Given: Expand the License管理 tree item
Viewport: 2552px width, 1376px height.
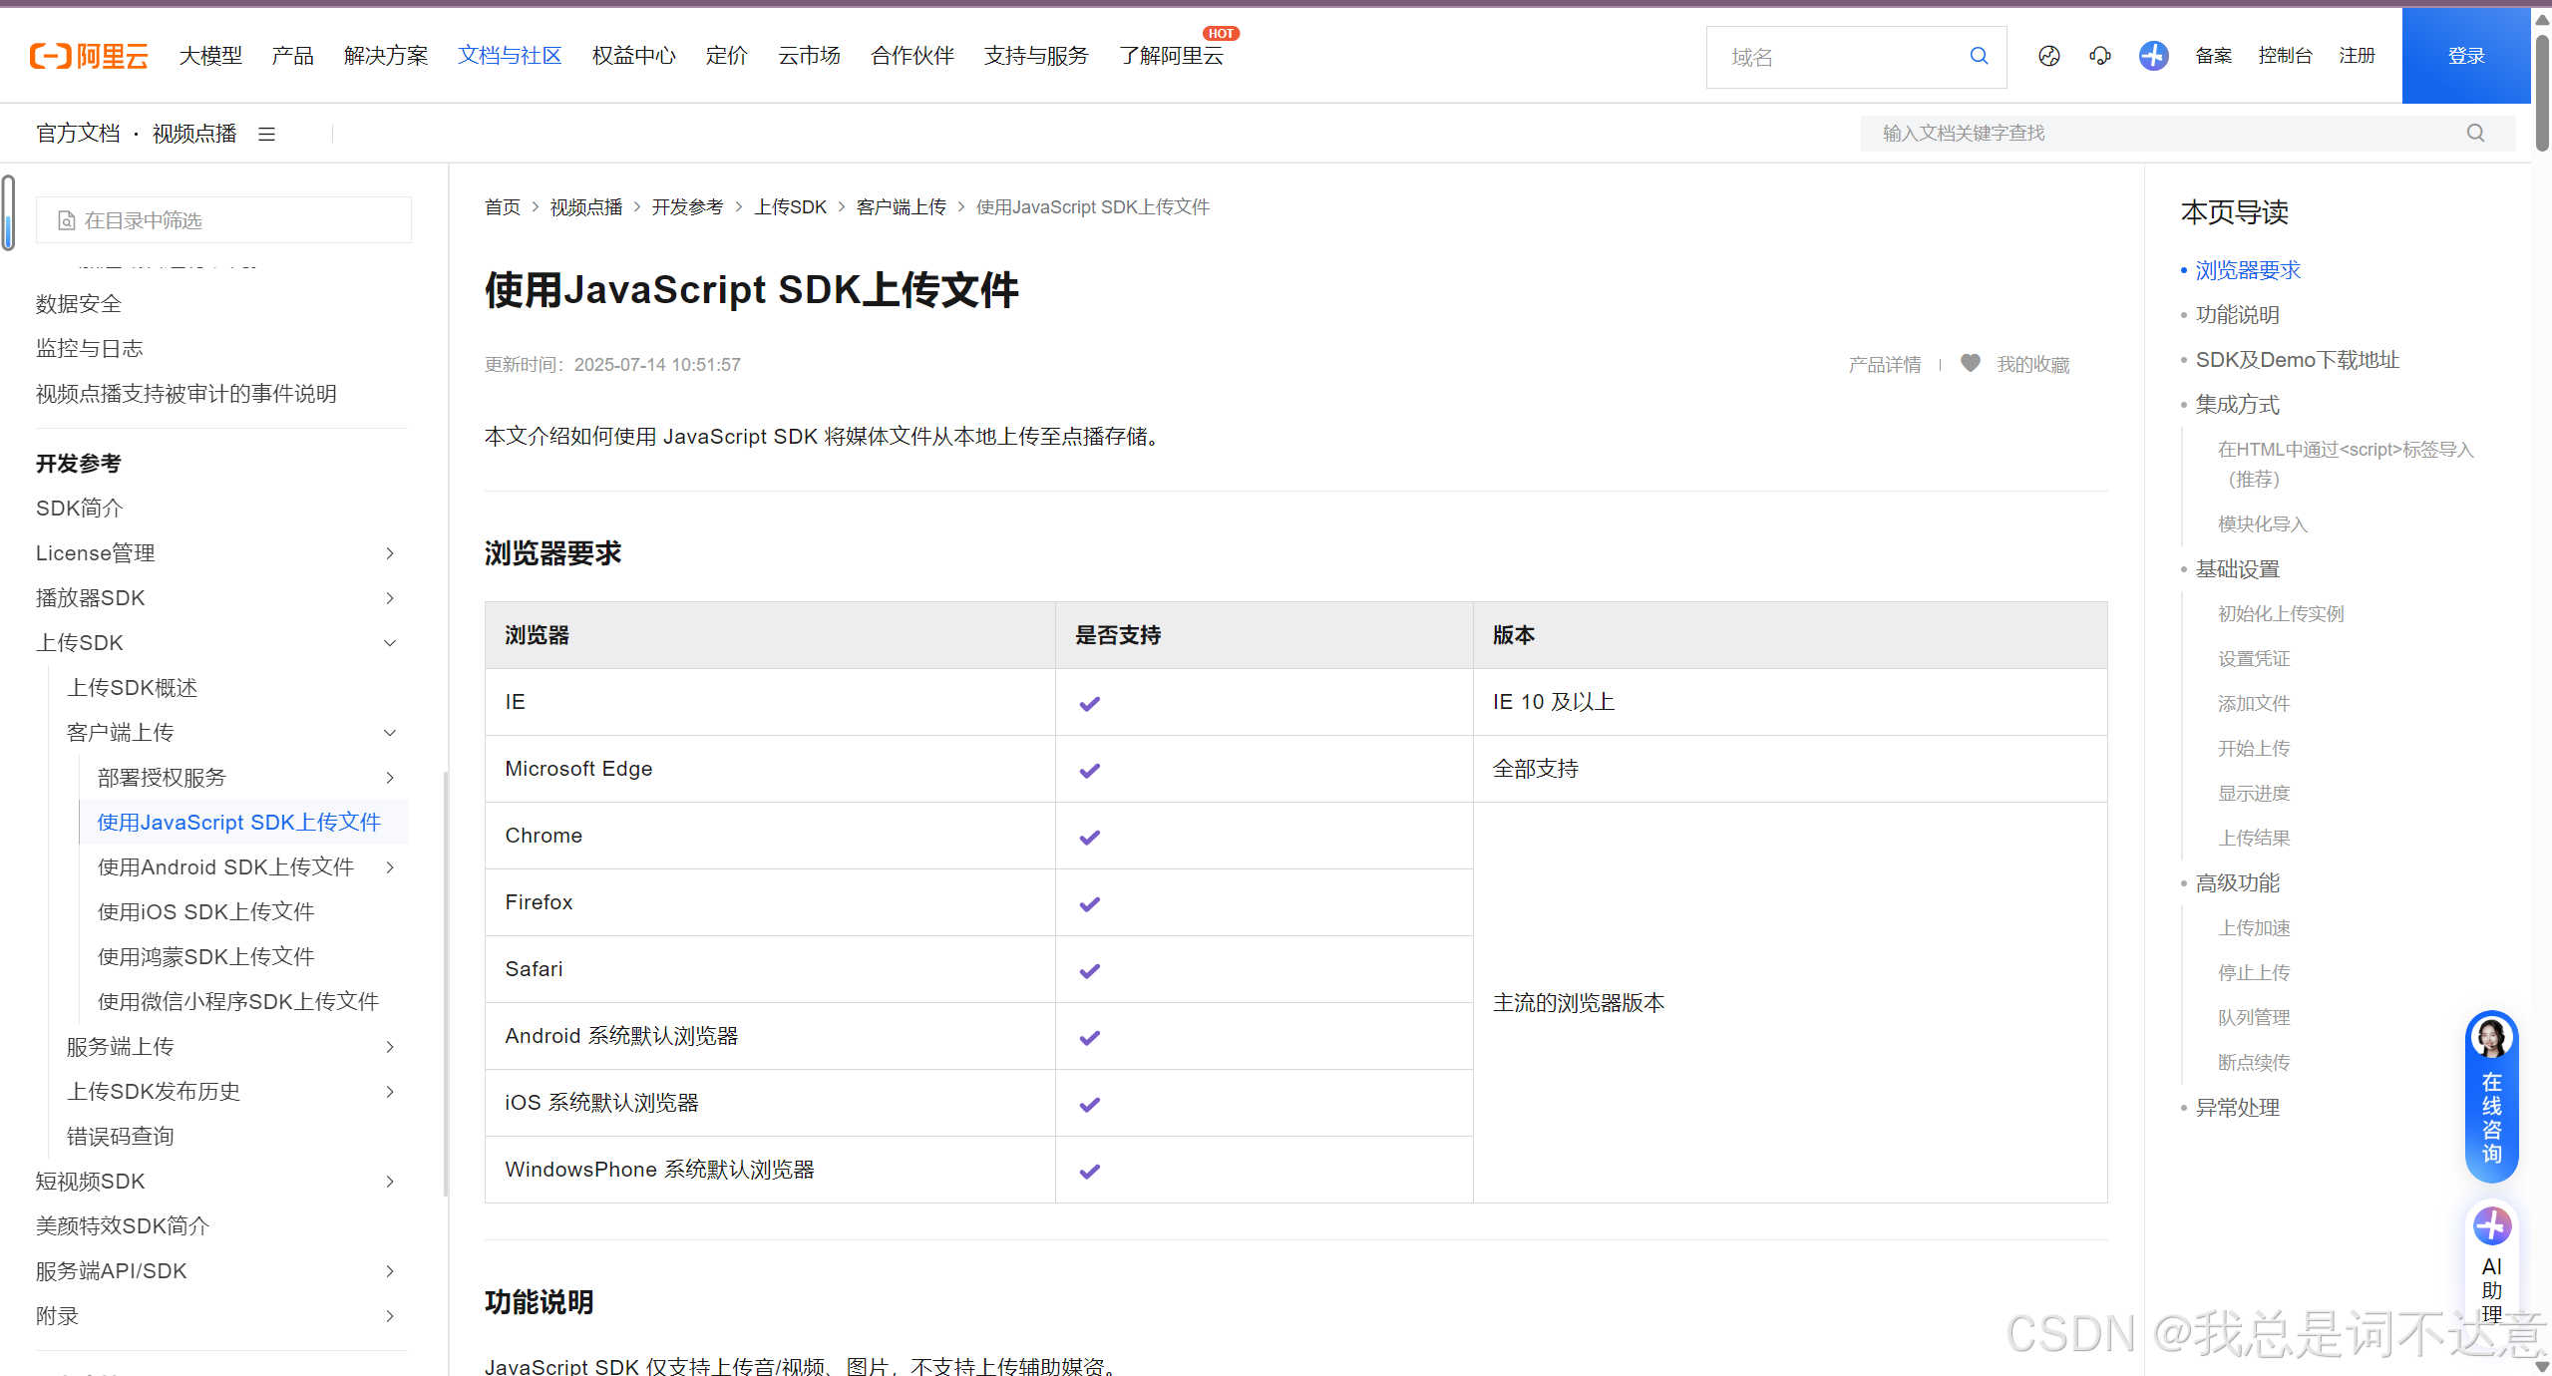Looking at the screenshot, I should click(x=390, y=553).
